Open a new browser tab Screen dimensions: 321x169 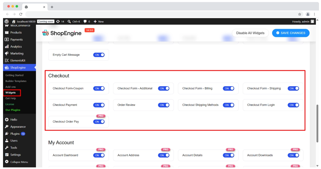point(52,7)
